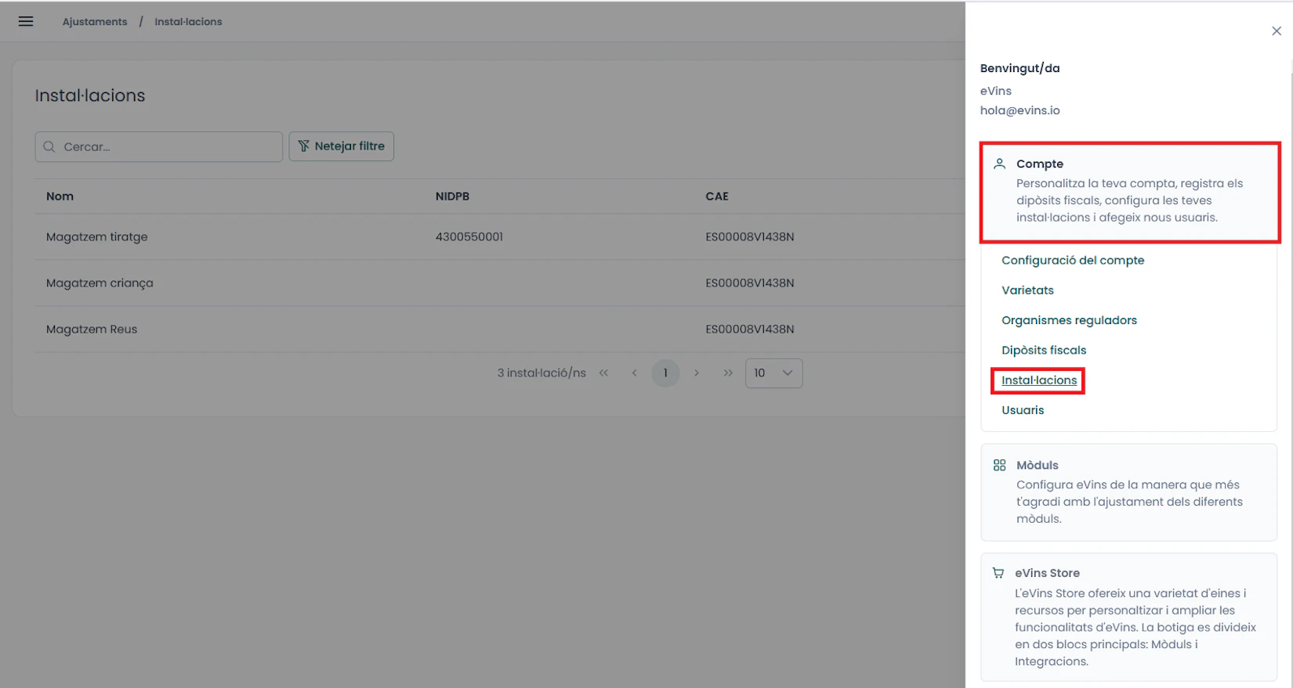Select Varietats in account menu

pos(1027,290)
